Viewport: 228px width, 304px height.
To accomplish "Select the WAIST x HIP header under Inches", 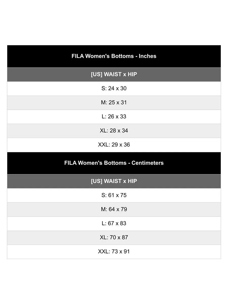I will coord(114,74).
